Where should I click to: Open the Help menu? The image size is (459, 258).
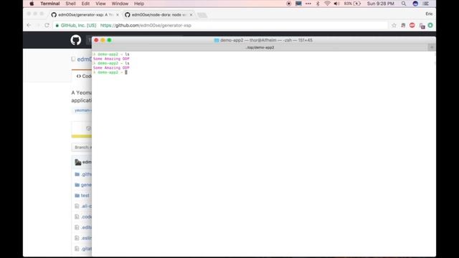coord(138,4)
